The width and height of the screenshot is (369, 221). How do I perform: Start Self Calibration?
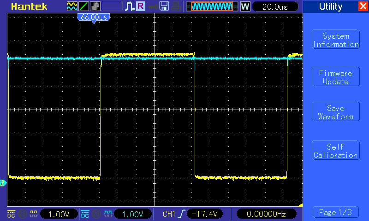[335, 151]
